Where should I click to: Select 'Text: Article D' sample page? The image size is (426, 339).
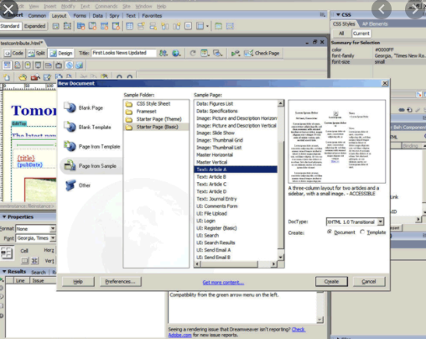(211, 191)
